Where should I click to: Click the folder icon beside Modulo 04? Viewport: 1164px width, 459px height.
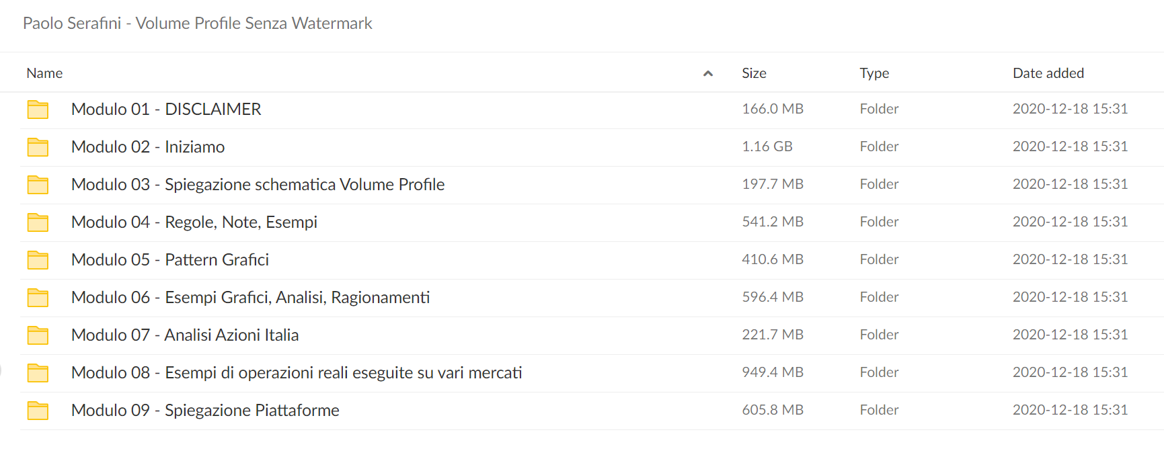(x=38, y=222)
